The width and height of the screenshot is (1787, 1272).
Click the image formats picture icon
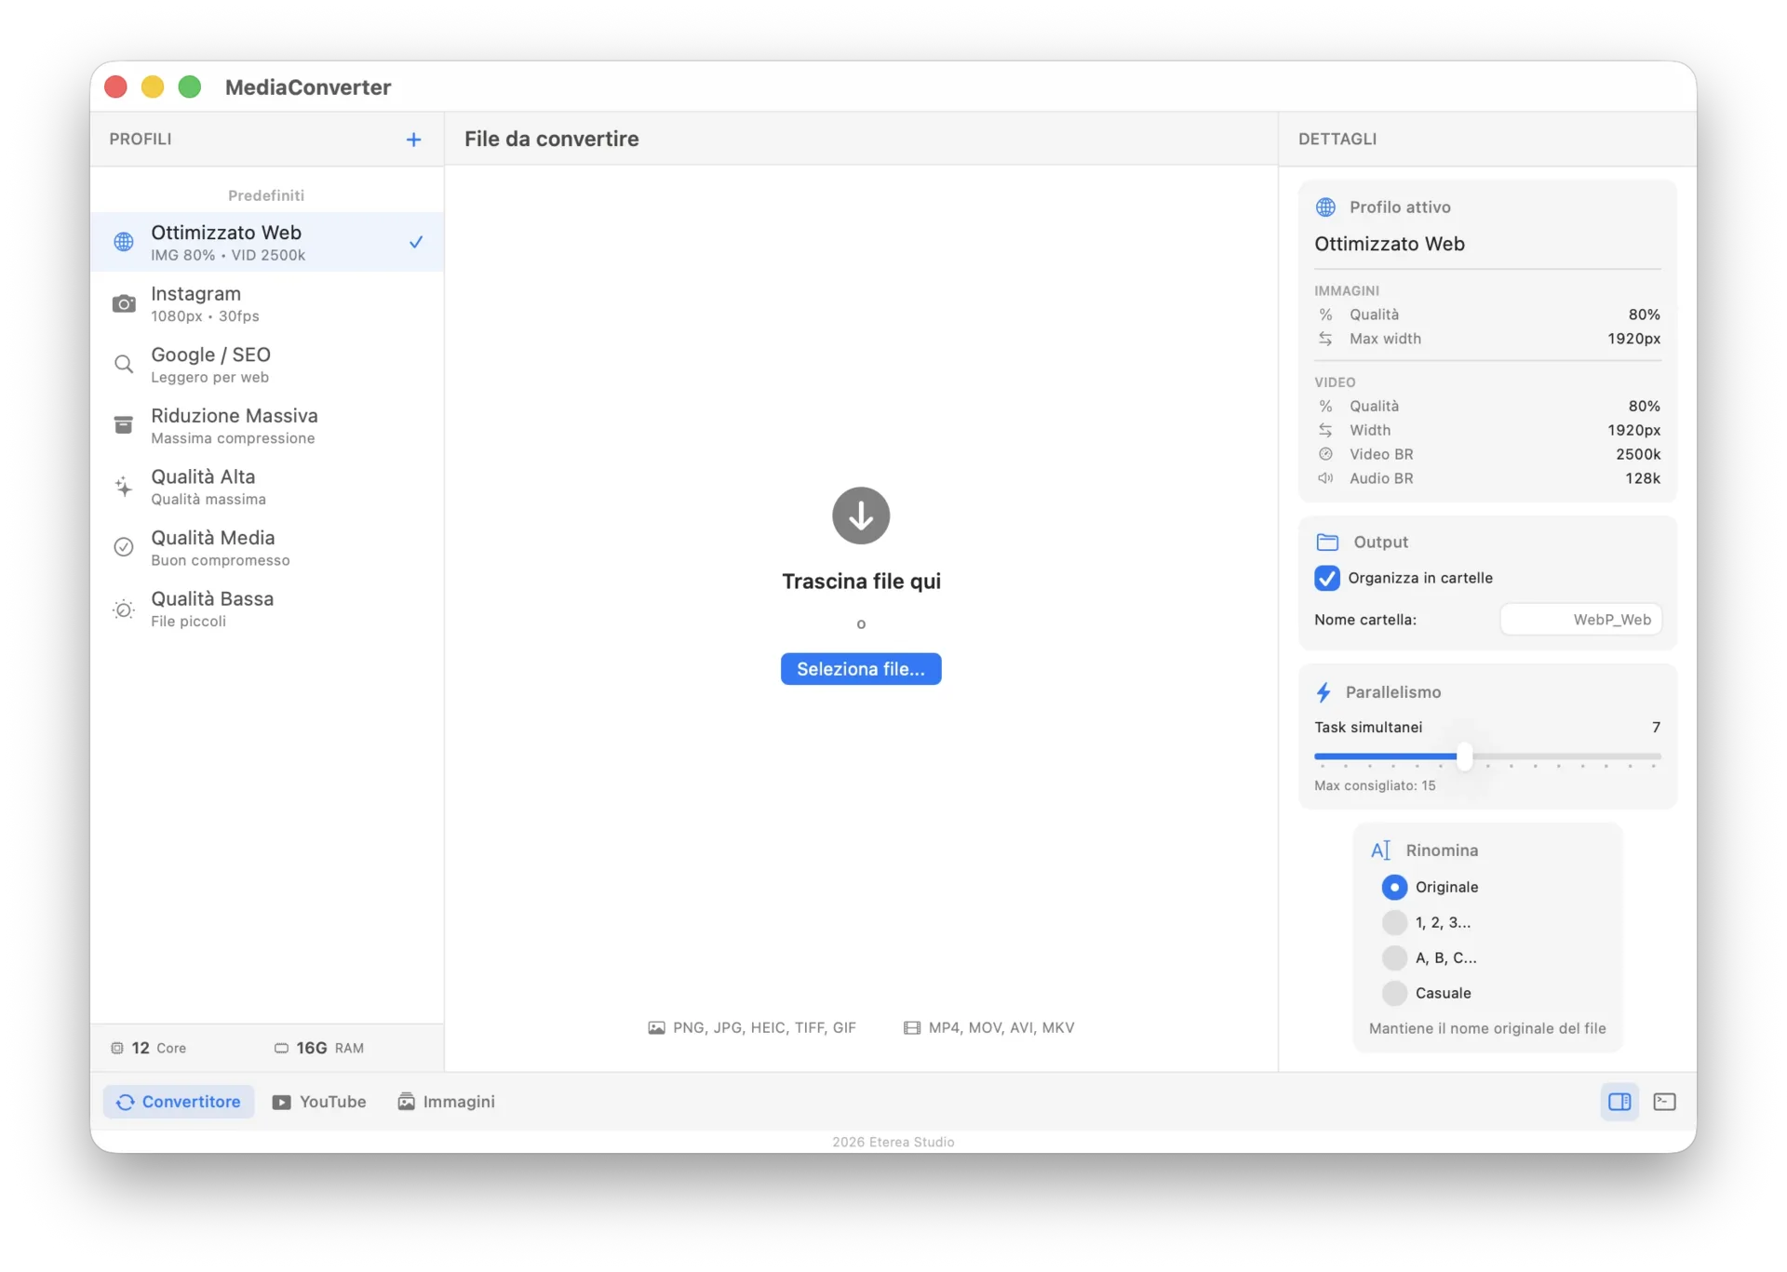(656, 1028)
